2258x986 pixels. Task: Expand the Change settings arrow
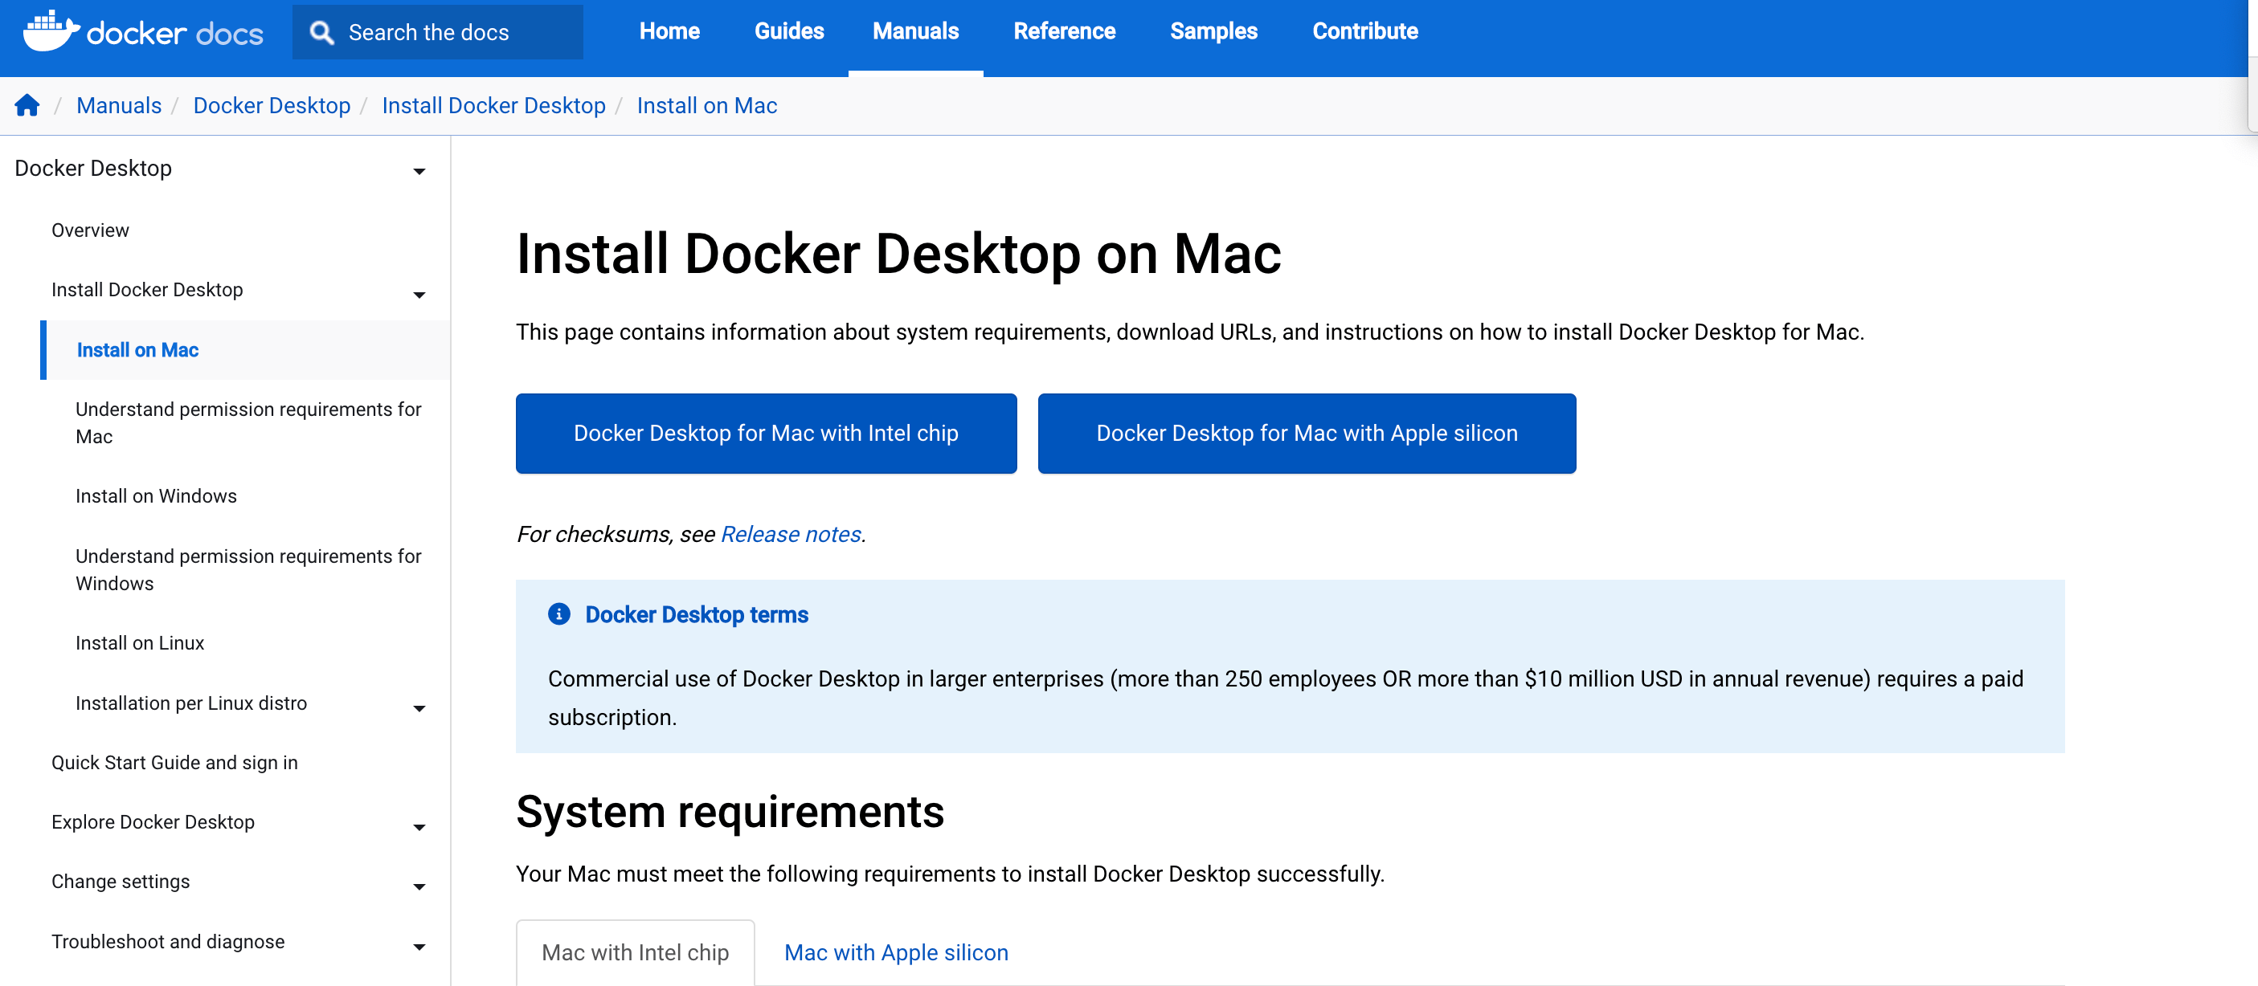[x=419, y=886]
